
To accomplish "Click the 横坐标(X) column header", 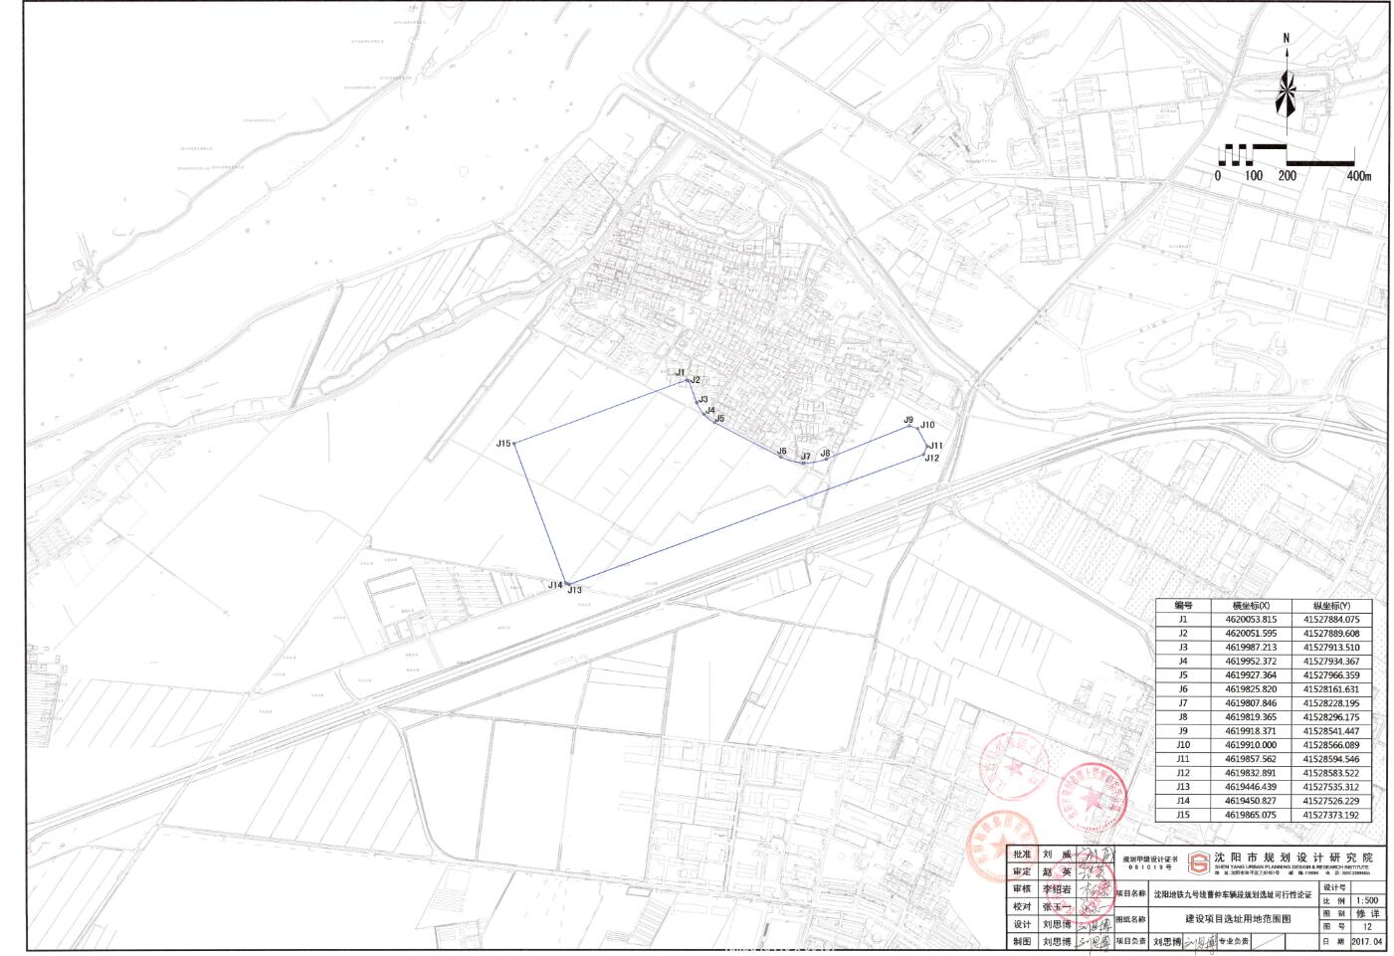I will 1251,605.
